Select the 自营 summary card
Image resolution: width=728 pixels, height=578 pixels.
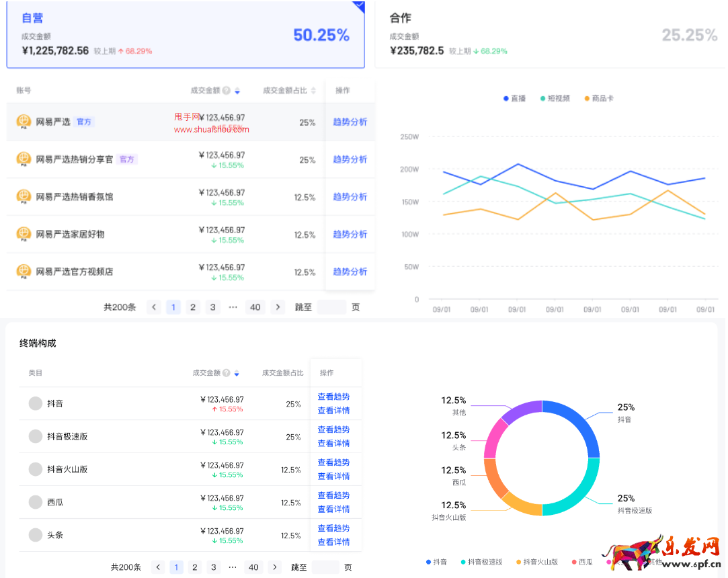point(186,34)
